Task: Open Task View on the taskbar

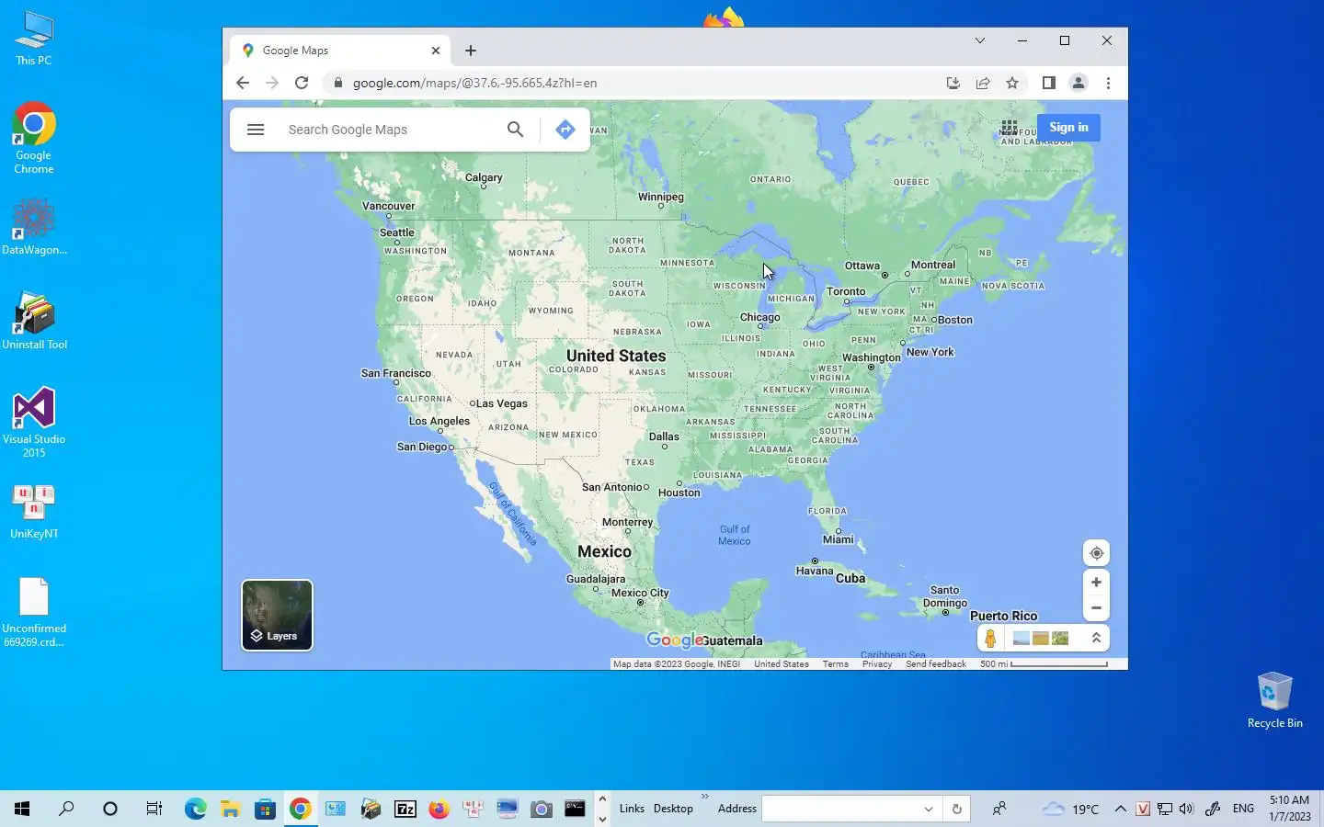Action: [154, 809]
